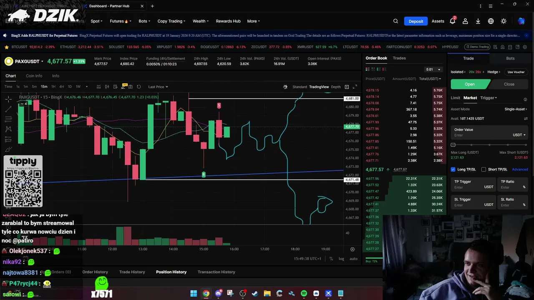Open the drawing pen tool marked NEW

[x=123, y=86]
